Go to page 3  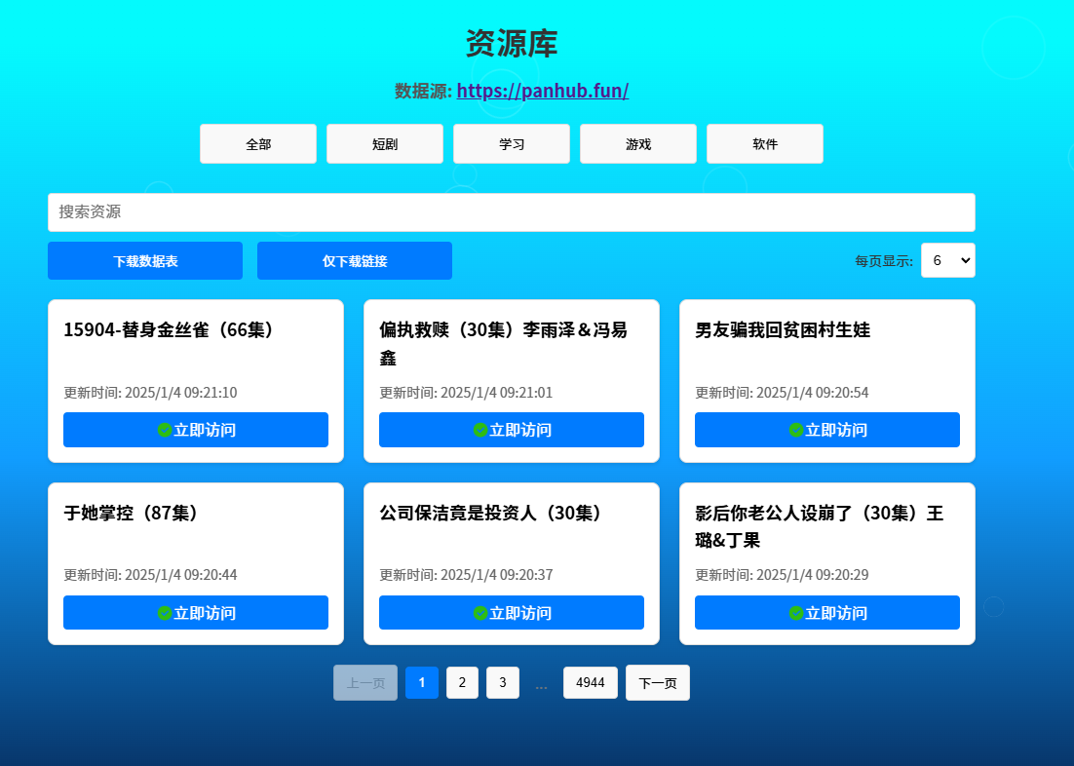(x=503, y=682)
